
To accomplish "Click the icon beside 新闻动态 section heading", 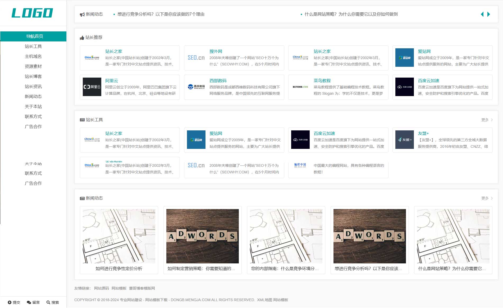I will tap(82, 198).
